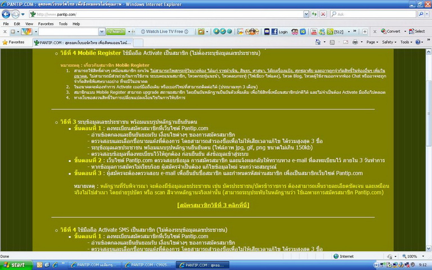The width and height of the screenshot is (432, 270).
Task: Open the Windows start menu
Action: tap(16, 265)
